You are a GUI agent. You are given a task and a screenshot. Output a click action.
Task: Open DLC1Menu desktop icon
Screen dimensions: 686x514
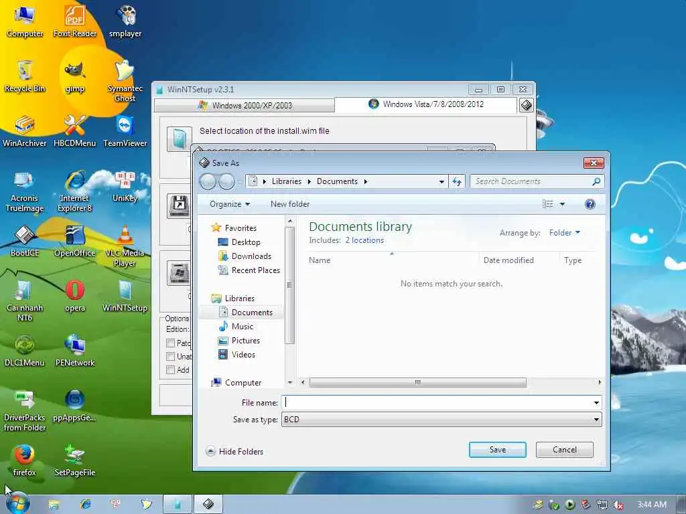point(25,351)
